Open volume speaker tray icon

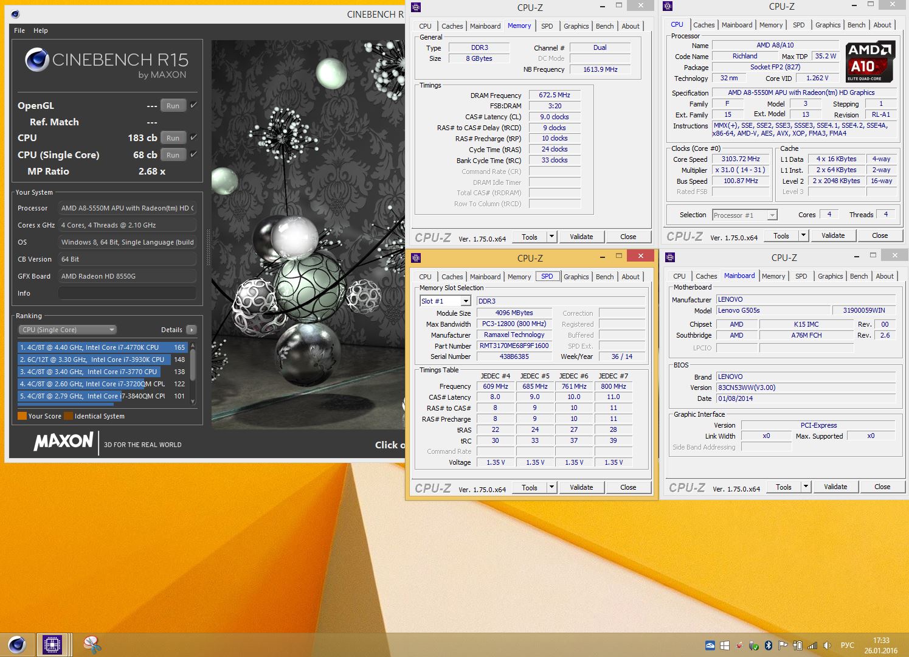point(827,645)
